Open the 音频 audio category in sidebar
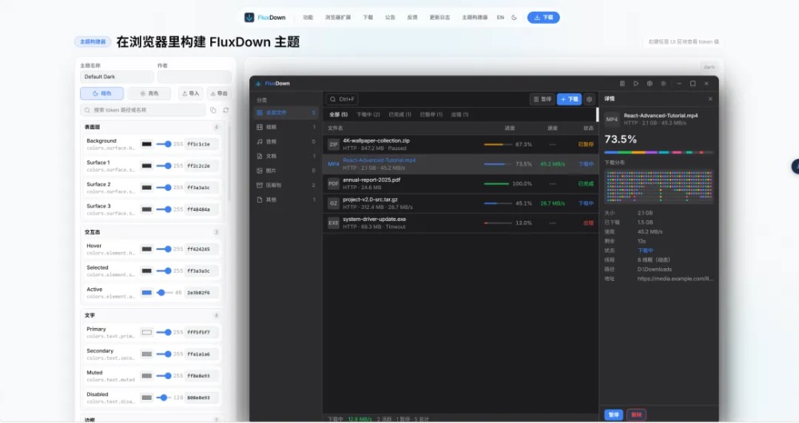The width and height of the screenshot is (799, 423). pos(272,141)
